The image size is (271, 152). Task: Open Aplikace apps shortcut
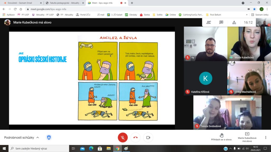click(9, 15)
